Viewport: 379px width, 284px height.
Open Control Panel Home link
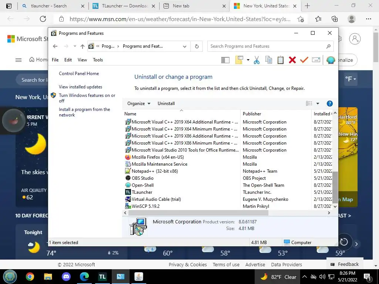click(x=79, y=74)
